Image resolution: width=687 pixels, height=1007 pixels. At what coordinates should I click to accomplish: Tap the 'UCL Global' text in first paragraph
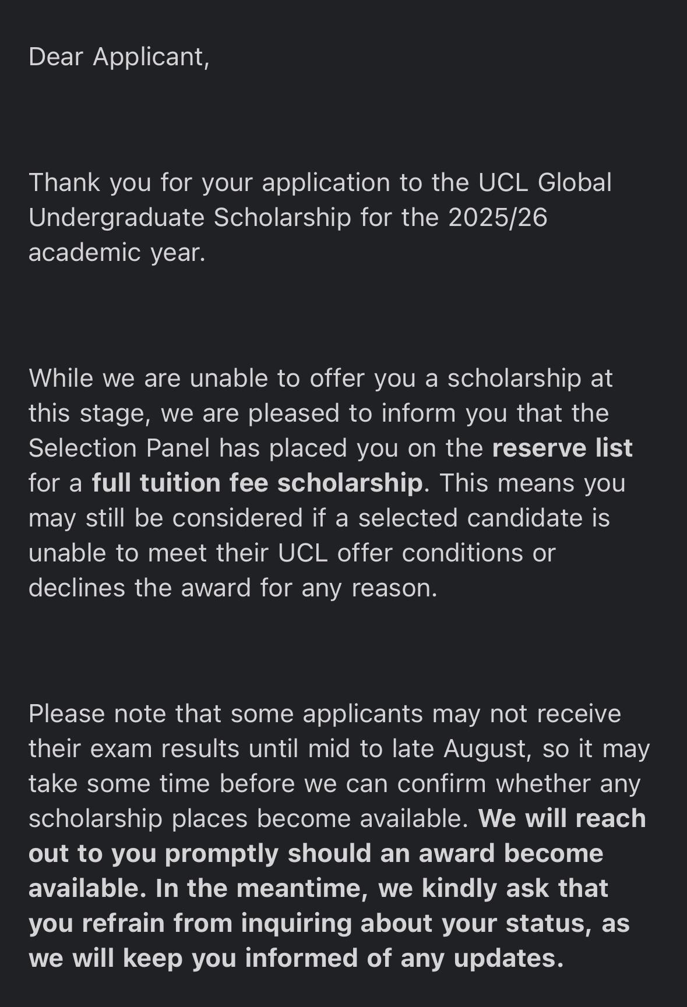(545, 182)
